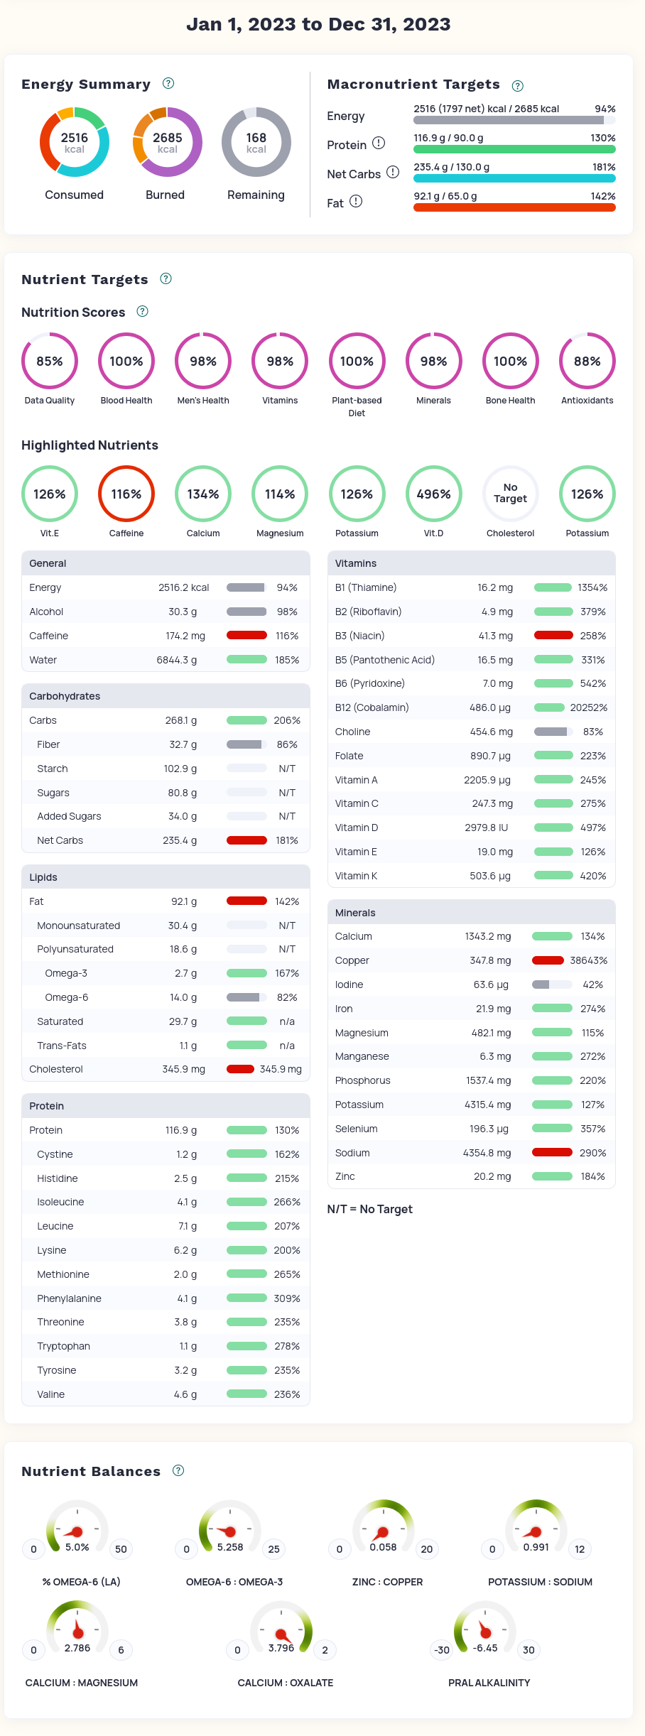Click the Energy macronutrient progress bar
Viewport: 645px width, 1736px height.
click(514, 120)
